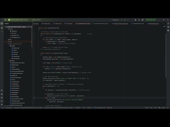Expand the out folder
The width and height of the screenshot is (170, 127).
point(7,42)
